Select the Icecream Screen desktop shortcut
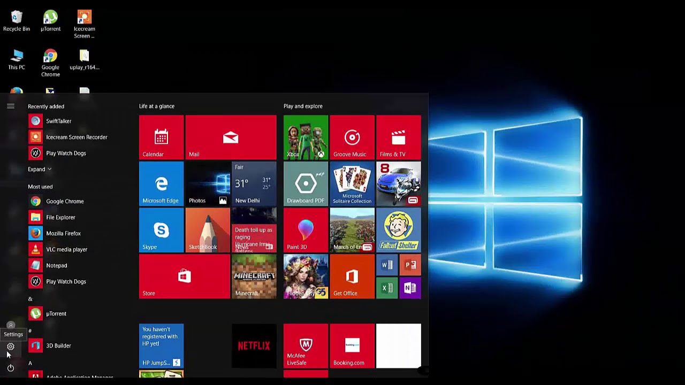The height and width of the screenshot is (385, 685). tap(84, 25)
